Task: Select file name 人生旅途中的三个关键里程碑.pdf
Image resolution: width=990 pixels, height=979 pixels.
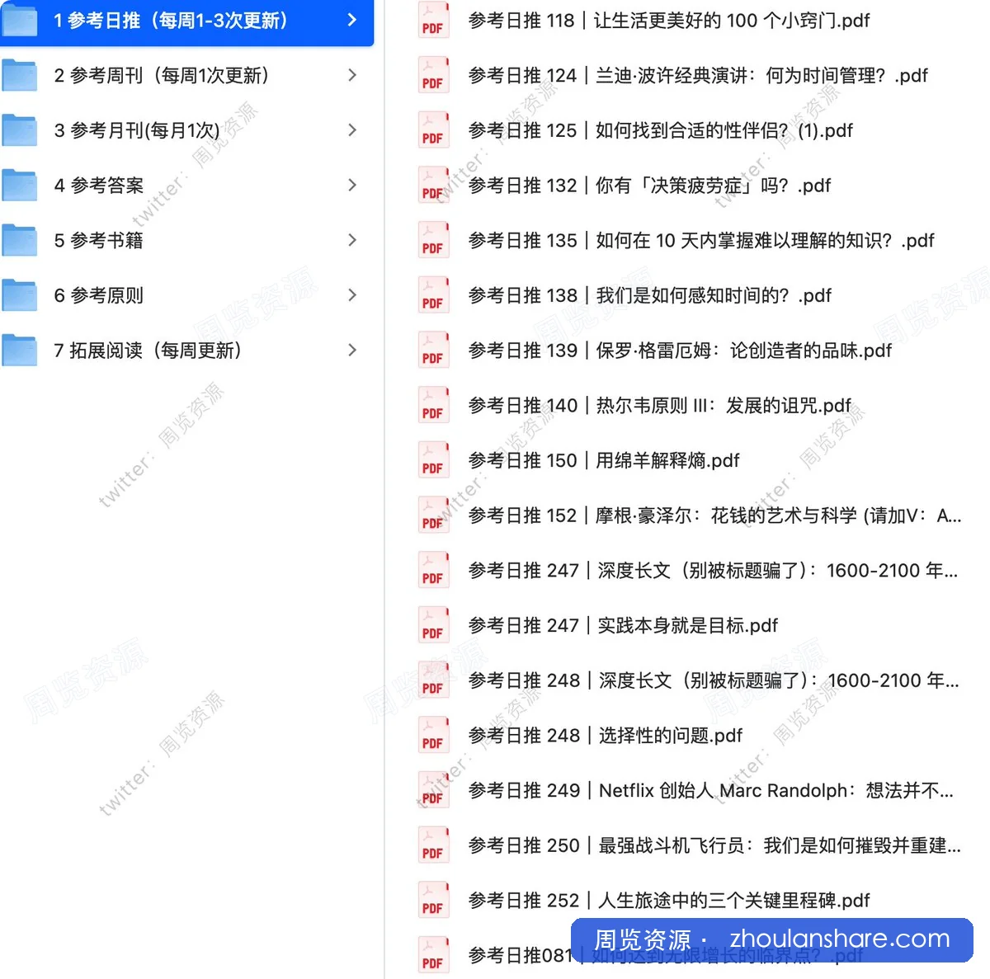Action: pyautogui.click(x=734, y=901)
